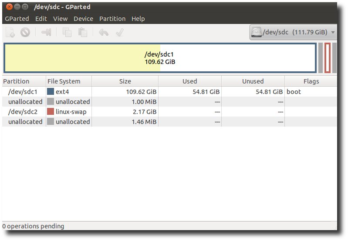The height and width of the screenshot is (241, 348).
Task: Click the red linux-swap block in disk map
Action: coord(328,58)
